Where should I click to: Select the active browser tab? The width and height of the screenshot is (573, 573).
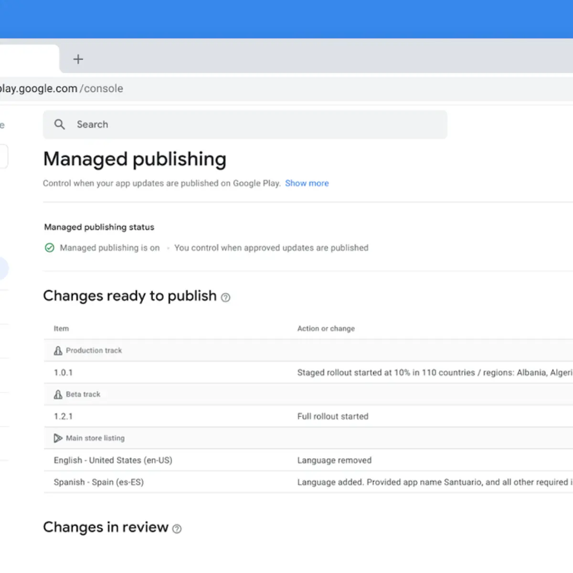click(29, 59)
